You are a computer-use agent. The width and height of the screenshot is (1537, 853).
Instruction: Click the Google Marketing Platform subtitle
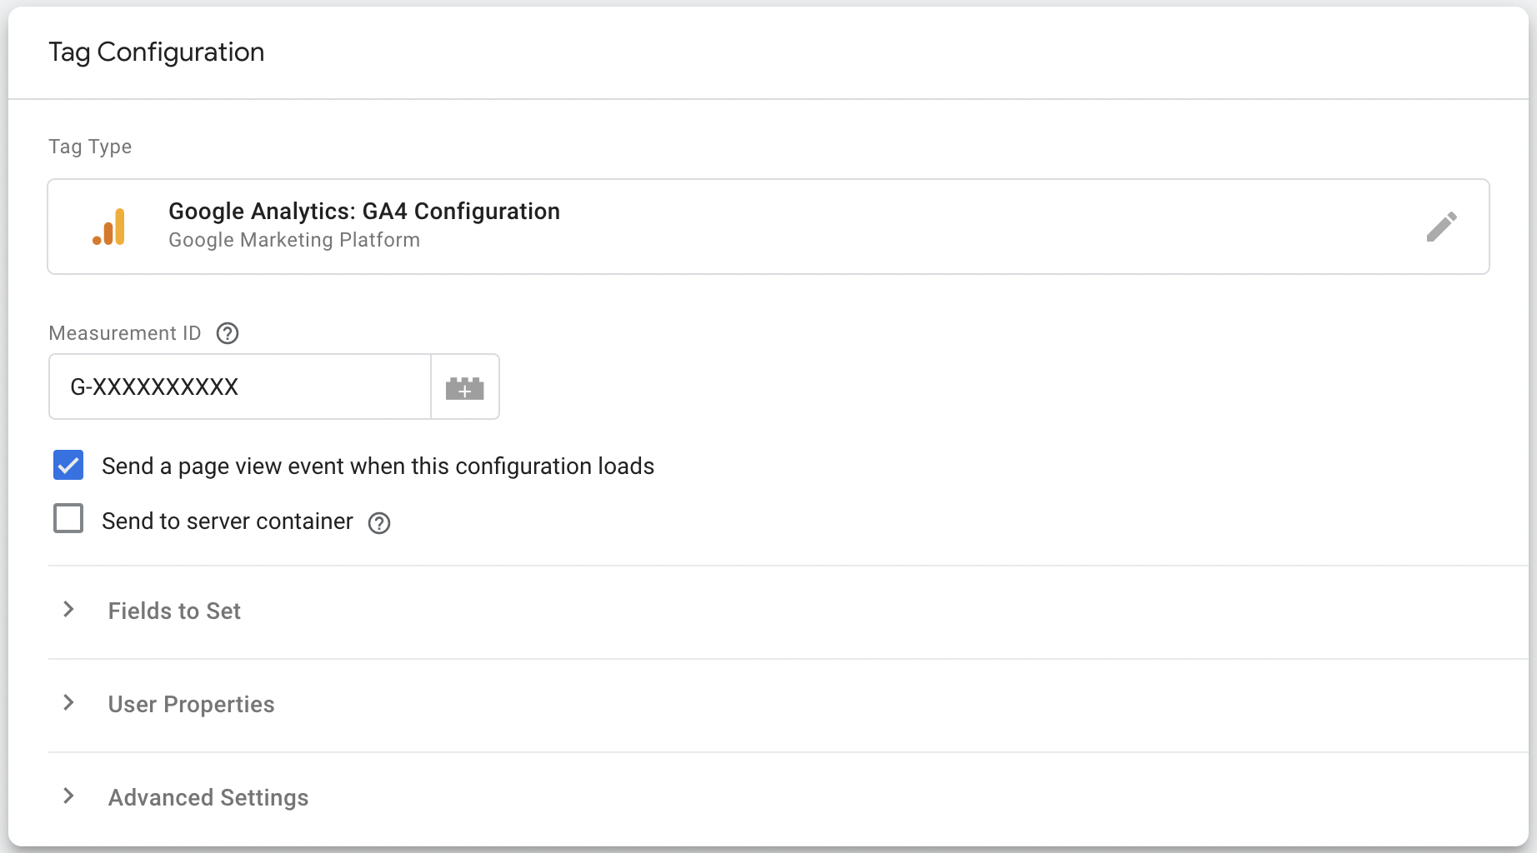[x=293, y=240]
